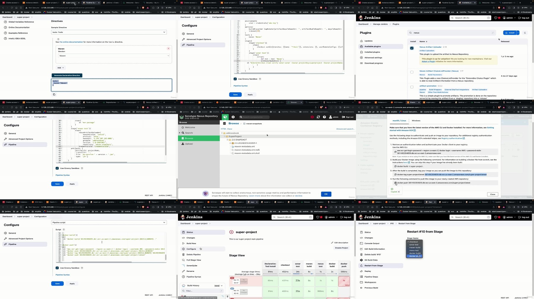Screen dimensions: 534x299
Task: Uncheck the Nexus Artifact Uploader install checkbox
Action: pos(412,48)
